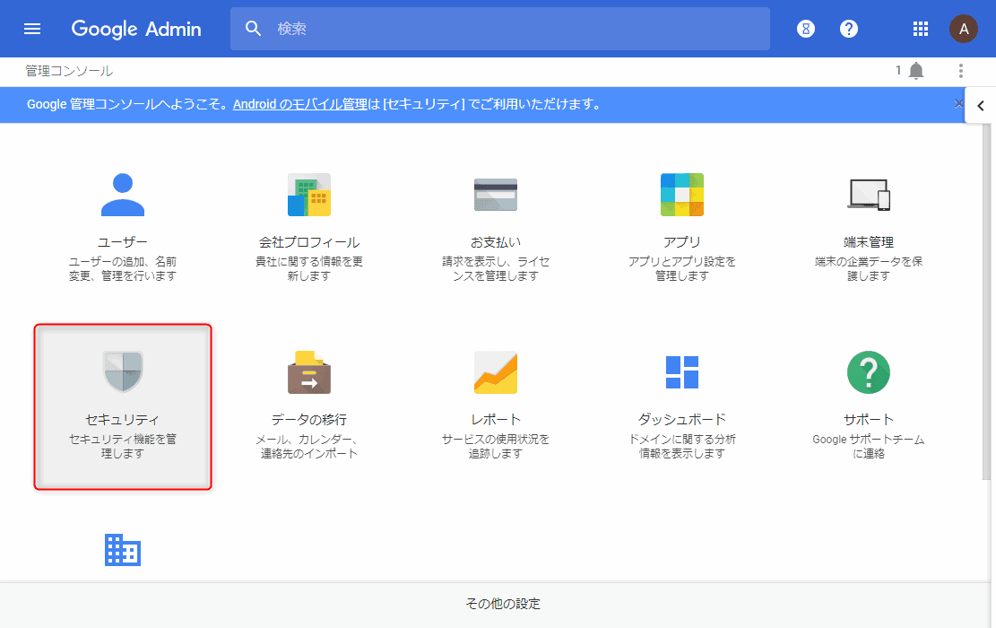Open the ダッシュボード tiles icon
Screen dimensions: 996x628
[682, 371]
